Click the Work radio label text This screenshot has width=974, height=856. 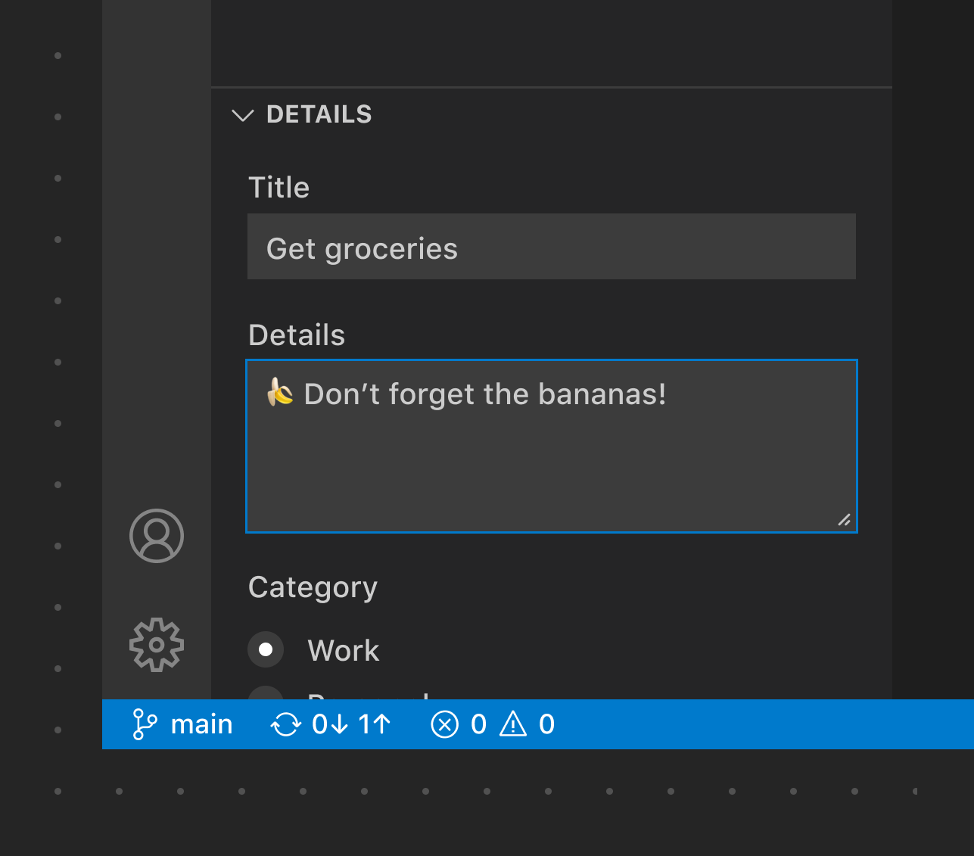343,651
